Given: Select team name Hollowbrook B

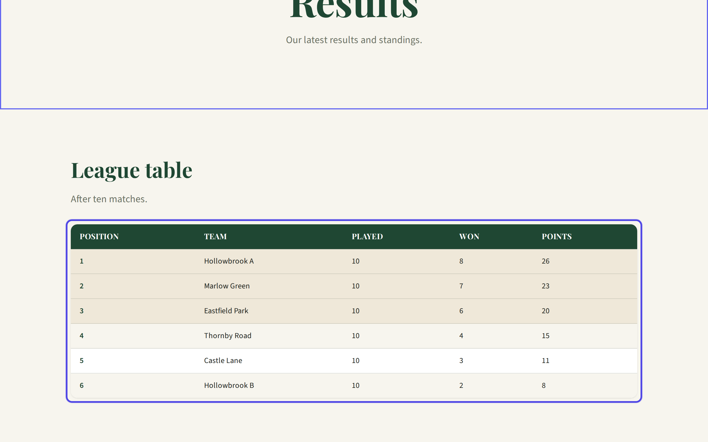Looking at the screenshot, I should tap(229, 385).
